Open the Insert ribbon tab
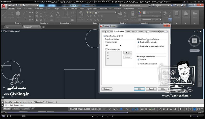 (19, 9)
